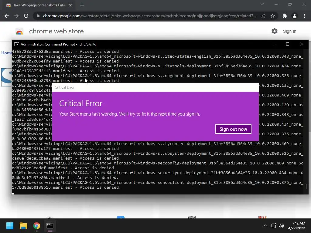Reload the Chrome web store page
Screen dimensions: 311x233
pyautogui.click(x=26, y=16)
